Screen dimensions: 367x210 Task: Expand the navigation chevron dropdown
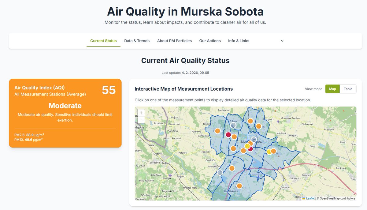pyautogui.click(x=282, y=41)
